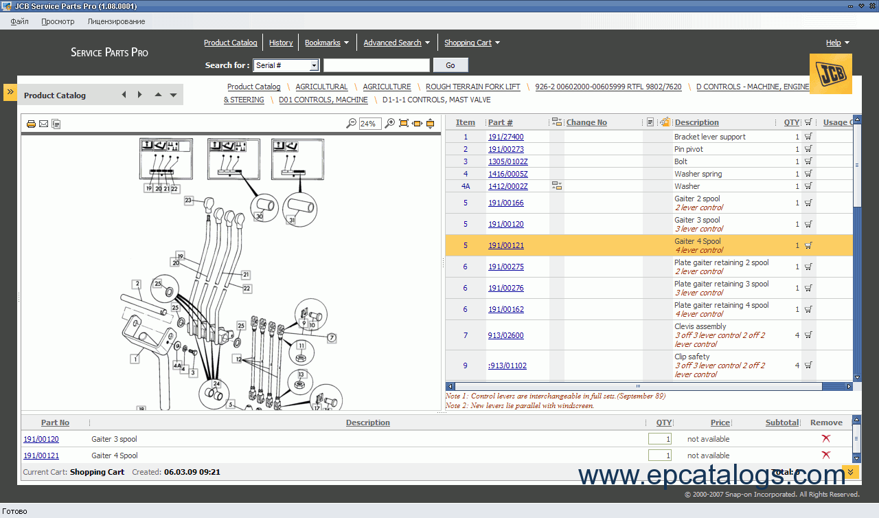Edit quantity field for cart item 191/00121
The width and height of the screenshot is (879, 518).
pos(660,455)
